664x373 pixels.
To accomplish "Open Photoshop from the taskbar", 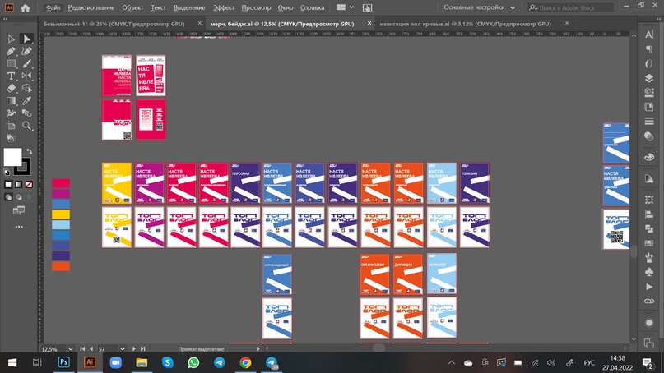I will point(63,362).
